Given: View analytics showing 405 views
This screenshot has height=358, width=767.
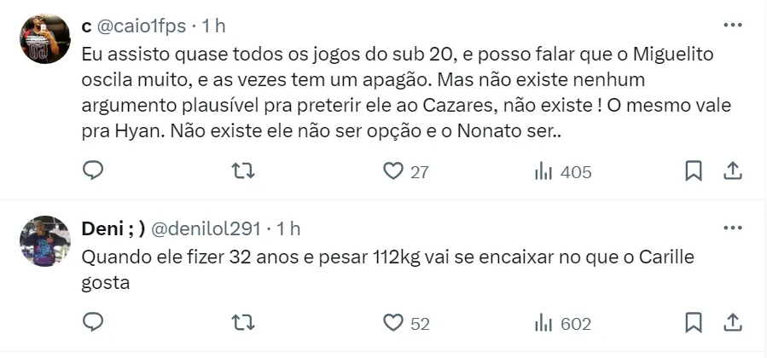Looking at the screenshot, I should (x=562, y=171).
